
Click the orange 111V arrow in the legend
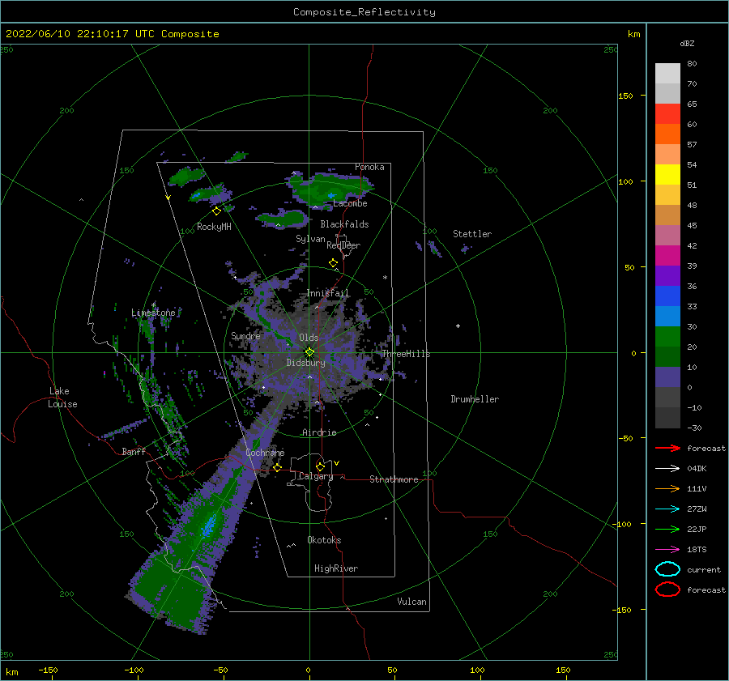click(x=667, y=488)
